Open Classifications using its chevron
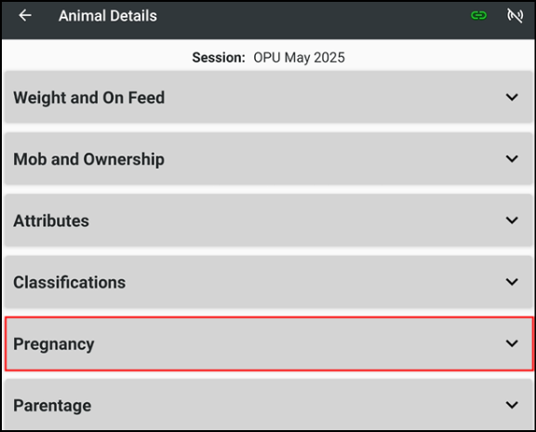 pyautogui.click(x=512, y=282)
